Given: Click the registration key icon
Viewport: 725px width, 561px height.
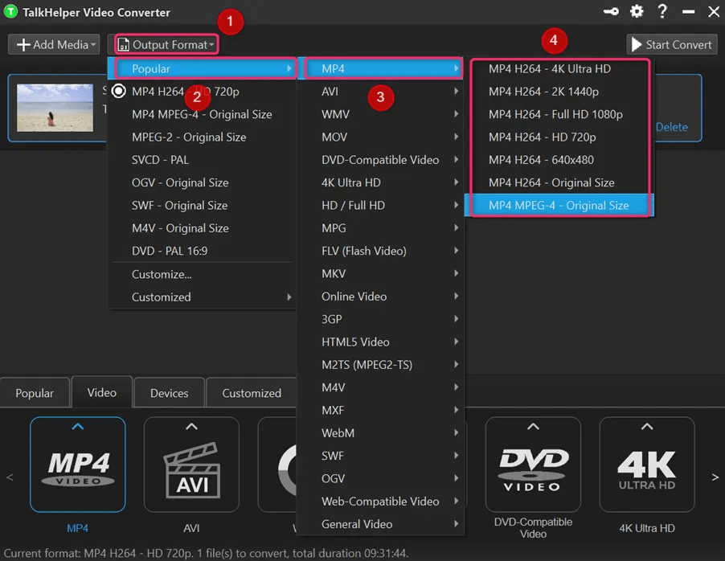Looking at the screenshot, I should point(611,11).
